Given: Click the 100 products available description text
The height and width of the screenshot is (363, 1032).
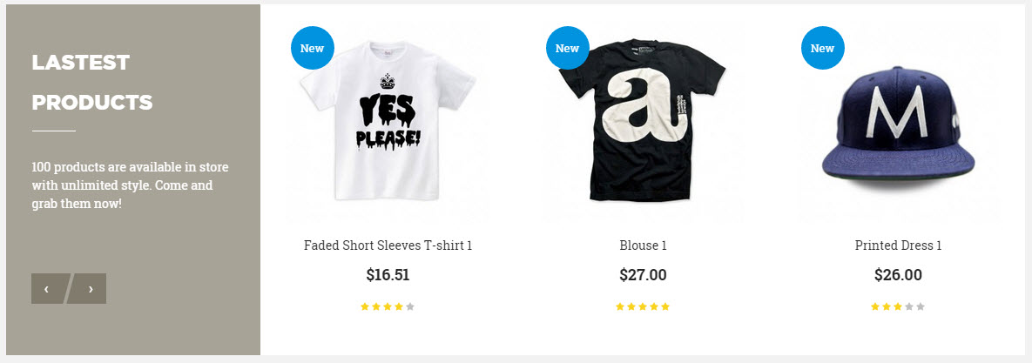Looking at the screenshot, I should 131,185.
